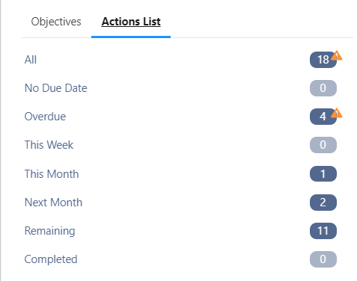Show Next Month actions
This screenshot has width=357, height=281.
[x=53, y=203]
